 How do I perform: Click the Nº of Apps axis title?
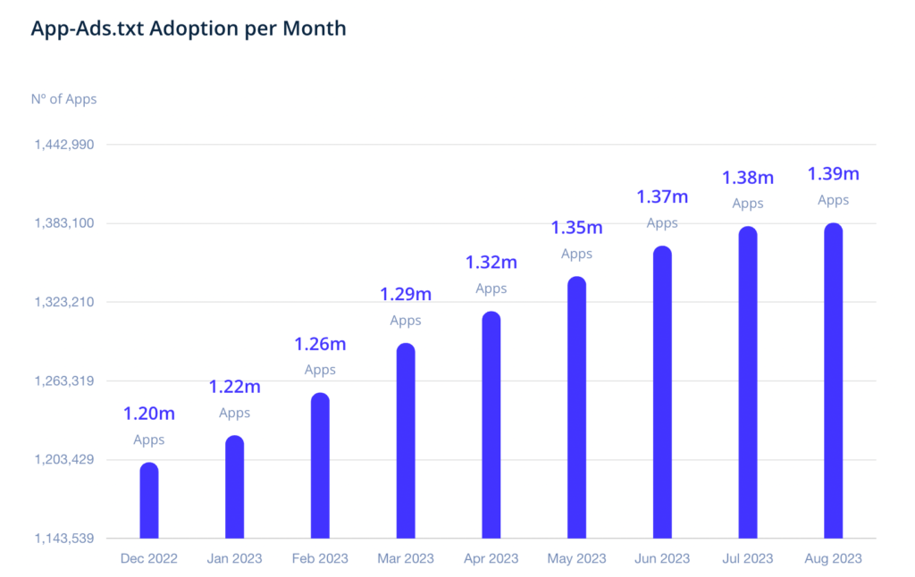pyautogui.click(x=64, y=99)
